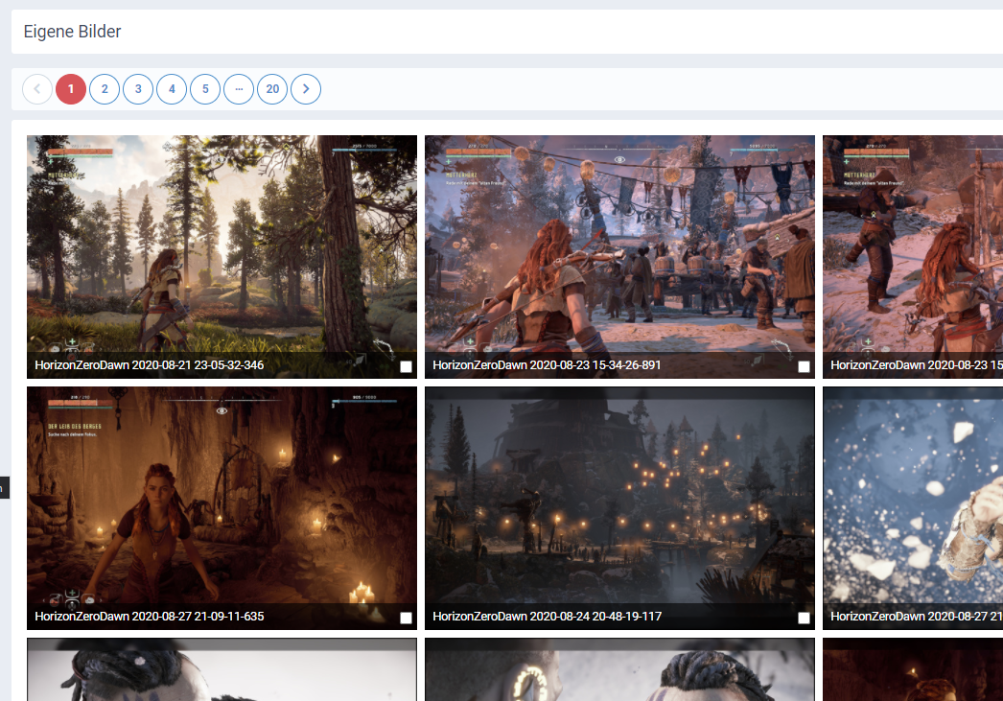Viewport: 1003px width, 701px height.
Task: Open page 5 of the gallery
Action: 205,89
